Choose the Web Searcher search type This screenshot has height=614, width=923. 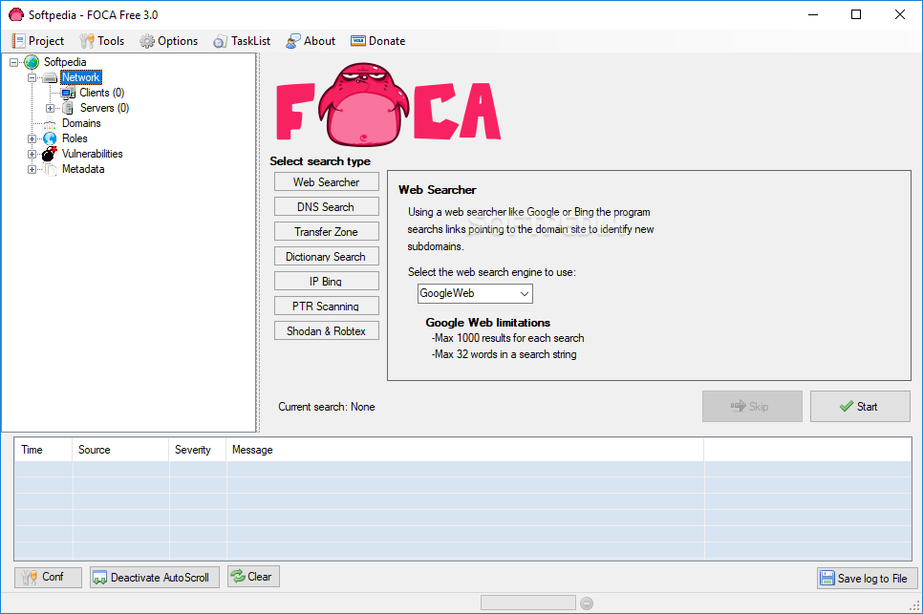tap(327, 182)
